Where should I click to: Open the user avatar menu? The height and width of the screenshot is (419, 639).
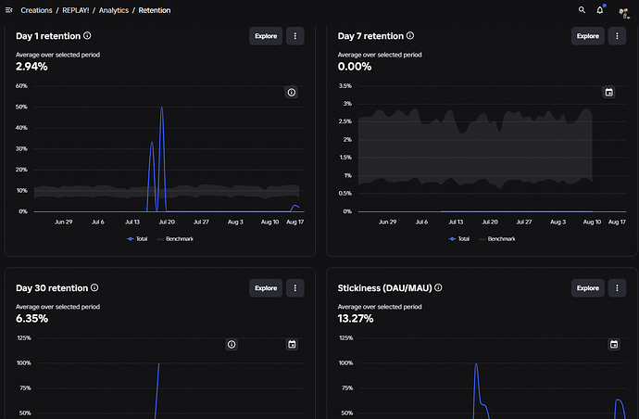[624, 13]
